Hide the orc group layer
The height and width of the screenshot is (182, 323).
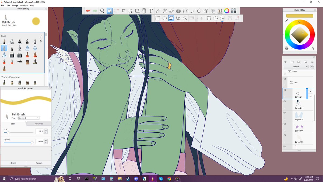pos(285,79)
